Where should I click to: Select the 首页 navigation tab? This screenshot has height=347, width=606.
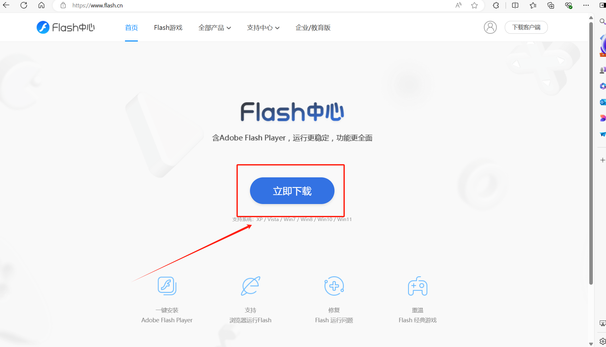[131, 28]
